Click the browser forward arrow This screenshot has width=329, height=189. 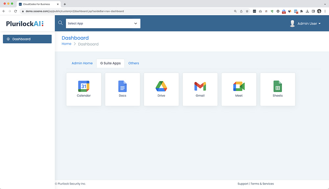(10, 11)
